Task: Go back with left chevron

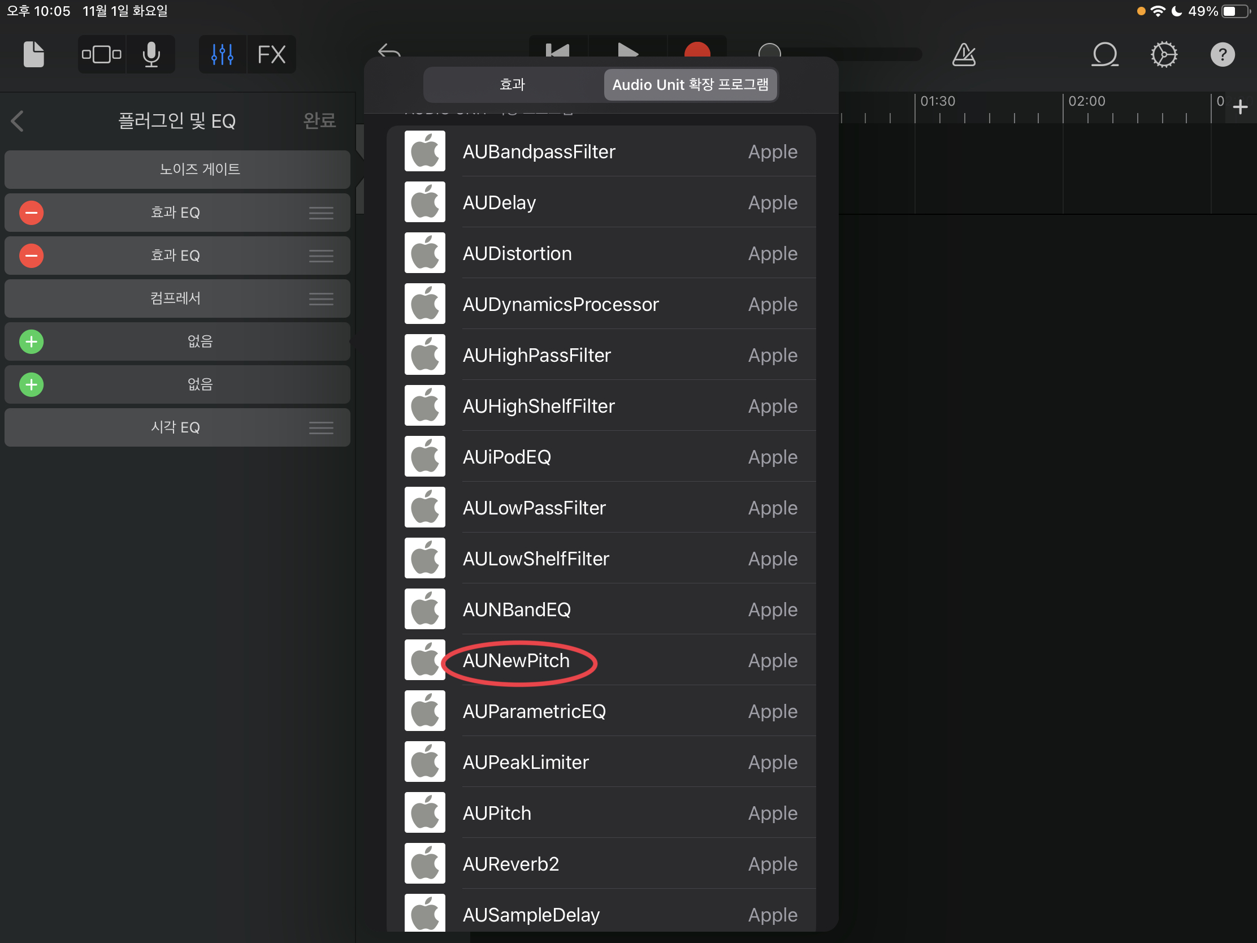Action: 18,120
